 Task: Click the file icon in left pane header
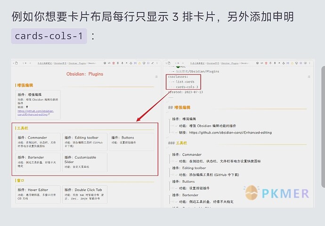click(x=16, y=63)
